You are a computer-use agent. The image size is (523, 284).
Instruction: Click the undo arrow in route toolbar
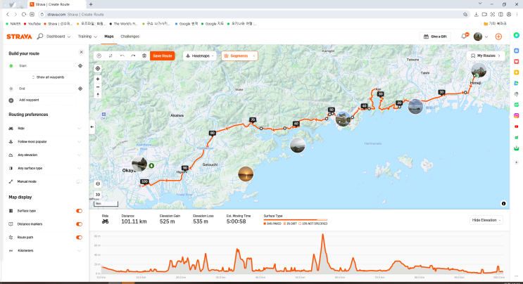[122, 56]
